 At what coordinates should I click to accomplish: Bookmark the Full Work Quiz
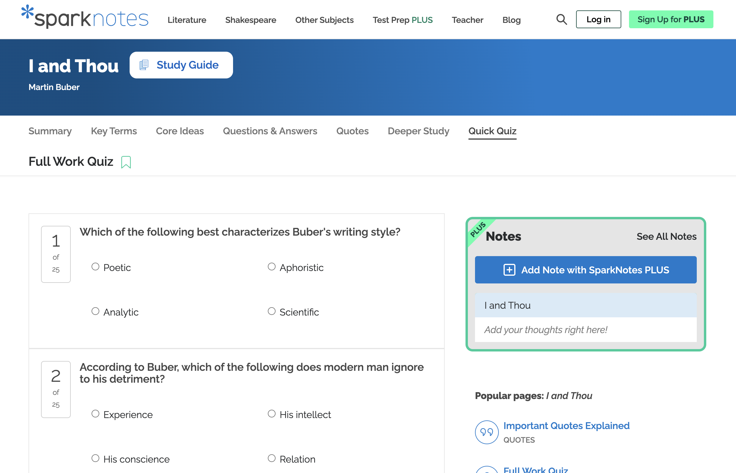point(126,162)
